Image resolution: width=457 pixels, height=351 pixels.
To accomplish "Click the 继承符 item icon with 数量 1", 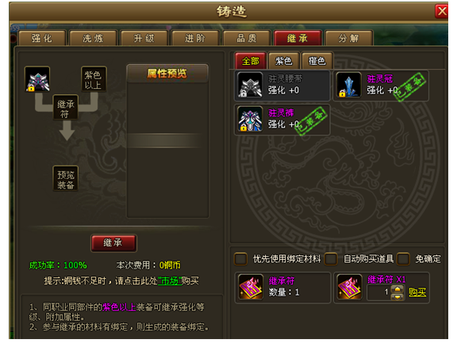I will [251, 287].
